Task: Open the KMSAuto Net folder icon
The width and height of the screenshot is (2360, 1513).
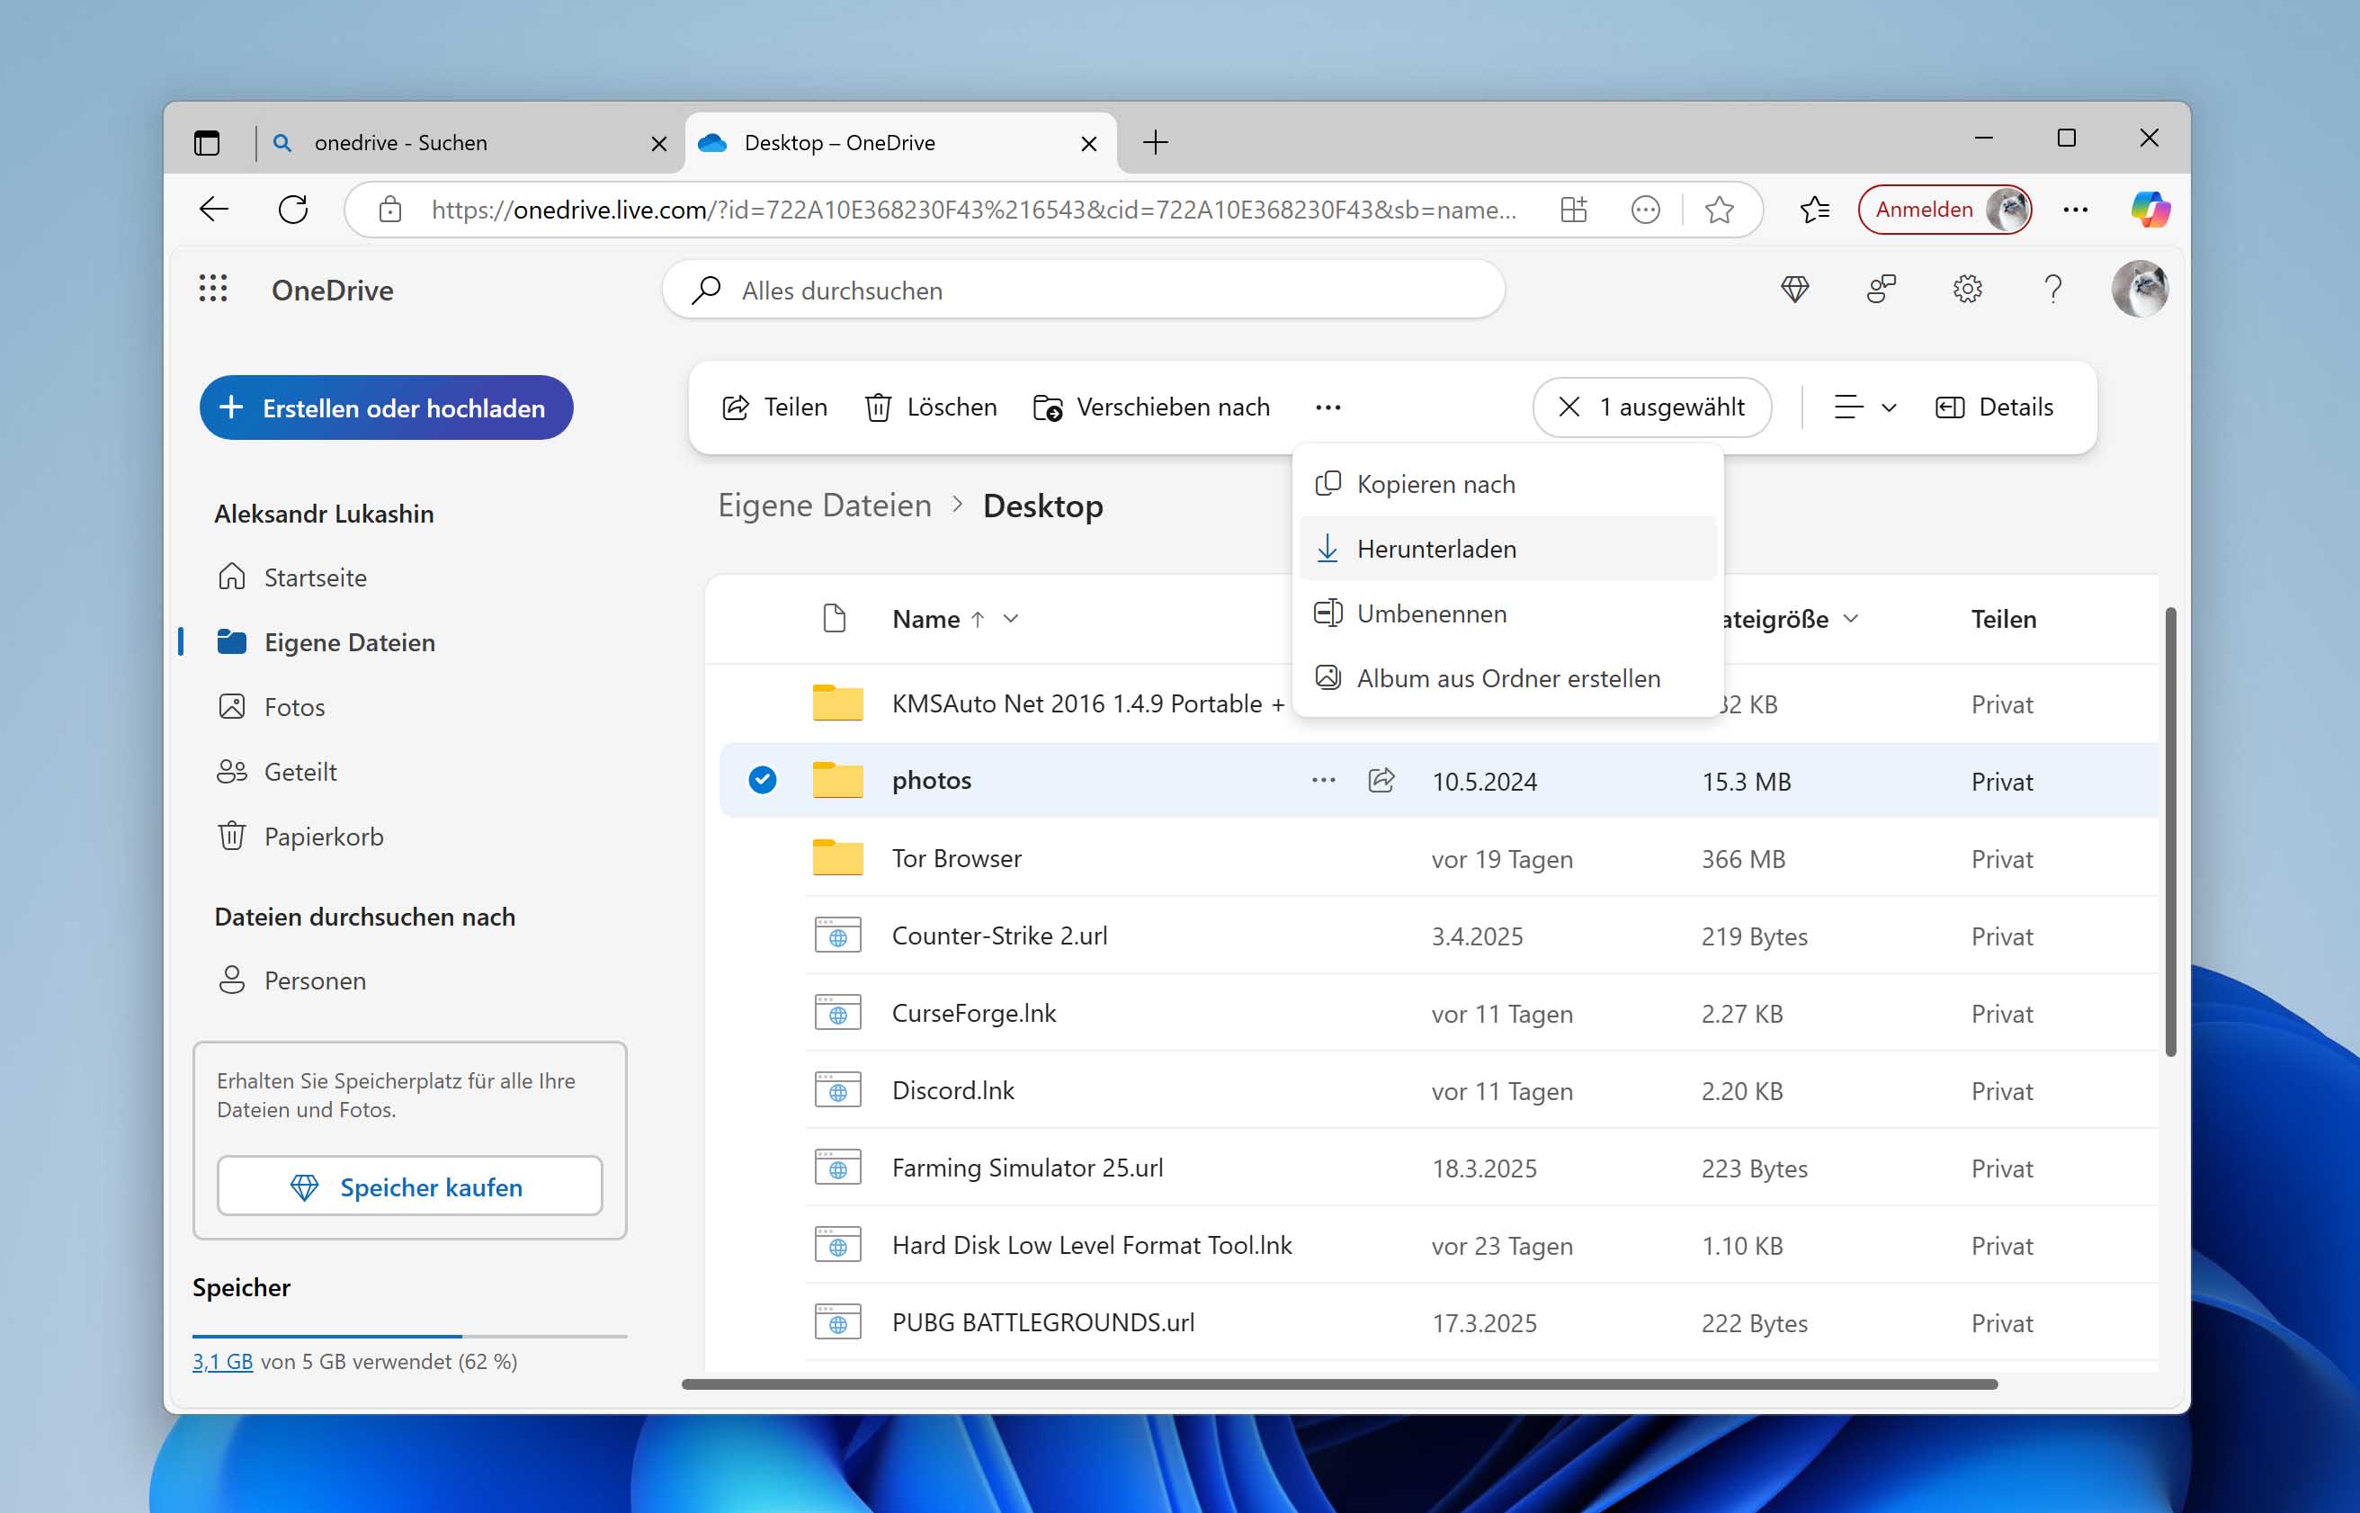Action: point(837,703)
